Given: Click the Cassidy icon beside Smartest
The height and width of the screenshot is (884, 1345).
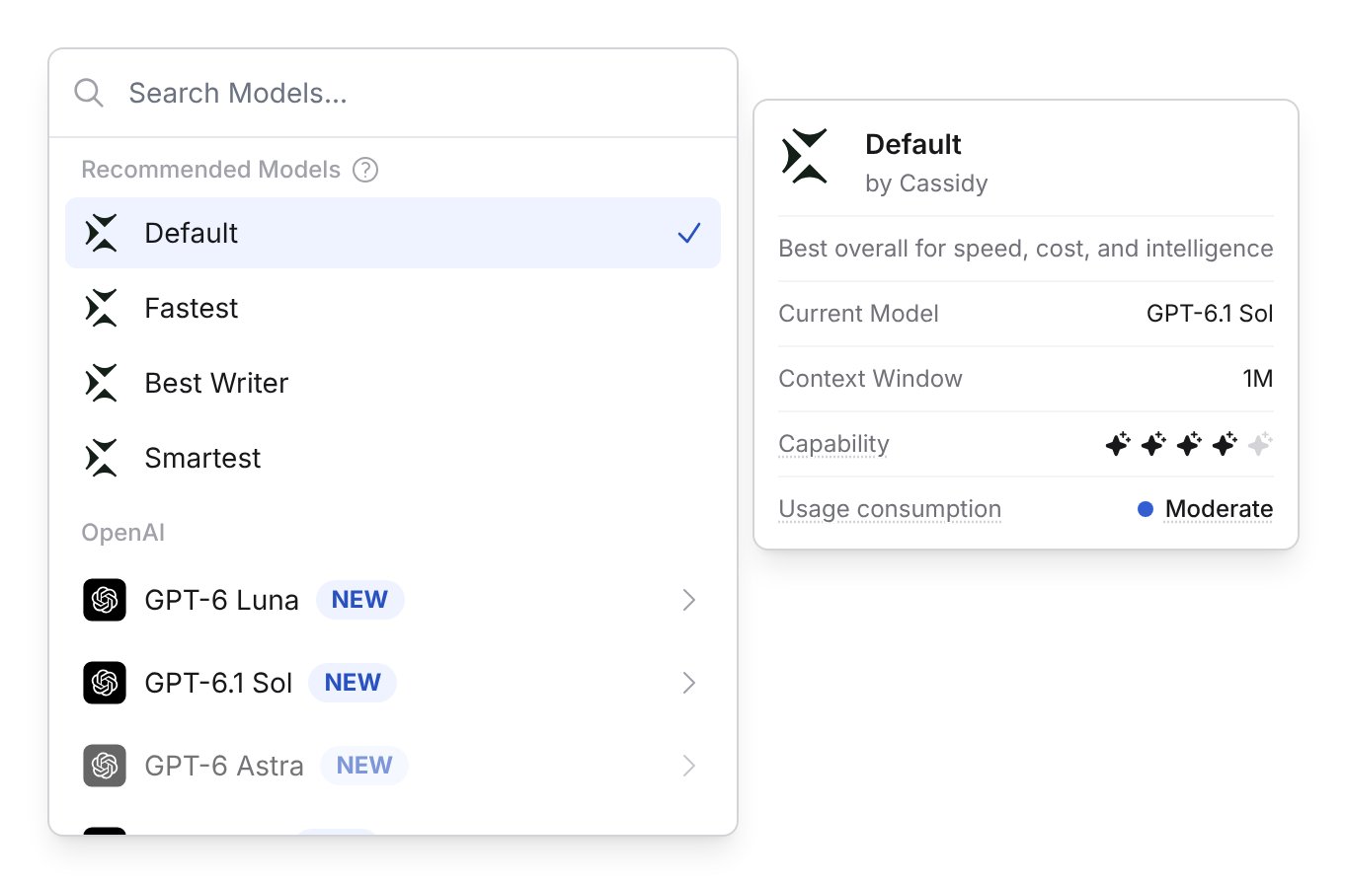Looking at the screenshot, I should pyautogui.click(x=102, y=458).
